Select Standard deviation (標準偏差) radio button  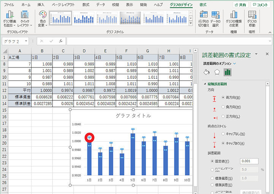(x=212, y=178)
